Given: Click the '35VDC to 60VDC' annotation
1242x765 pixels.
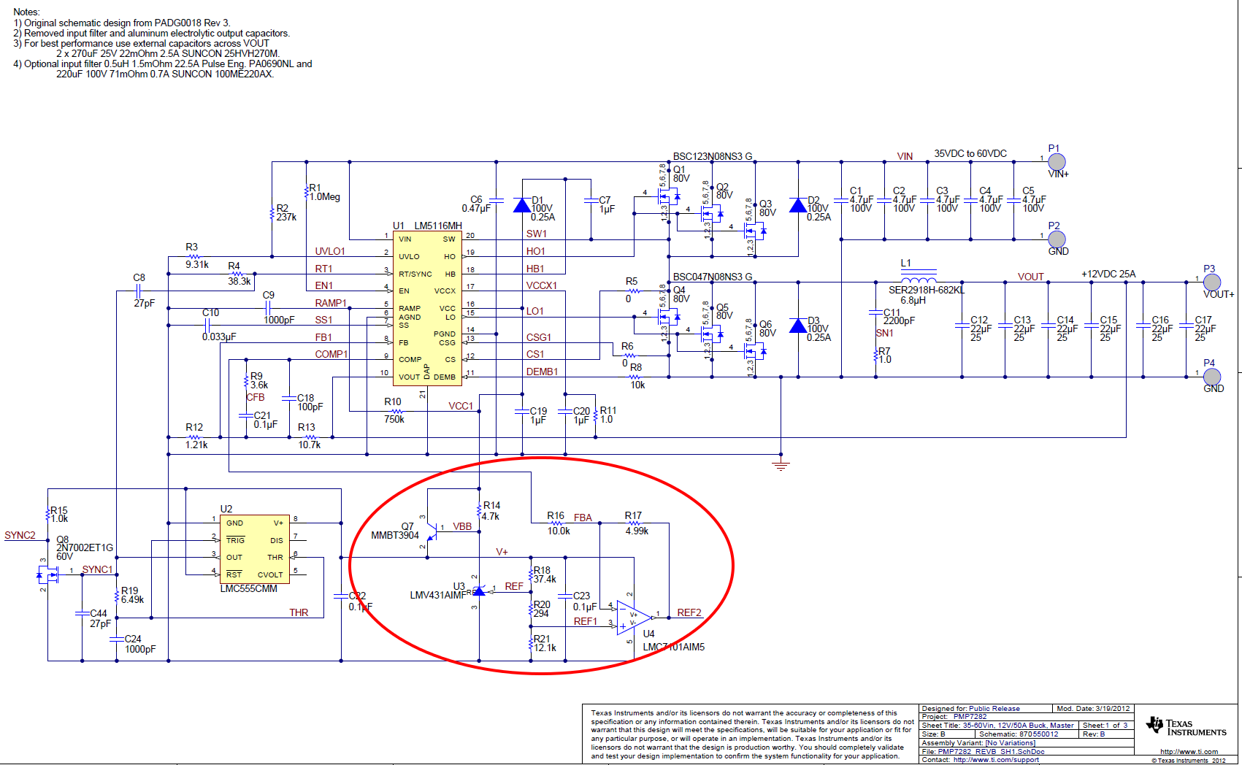Looking at the screenshot, I should tap(970, 153).
